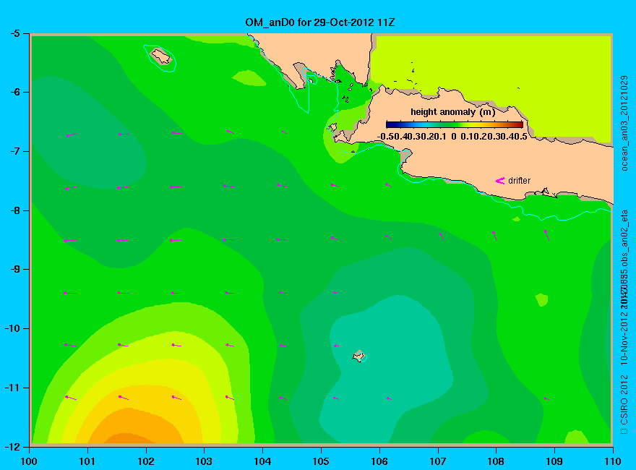Click latitude axis label -9
Screen dimensions: 636x470
[x=14, y=269]
